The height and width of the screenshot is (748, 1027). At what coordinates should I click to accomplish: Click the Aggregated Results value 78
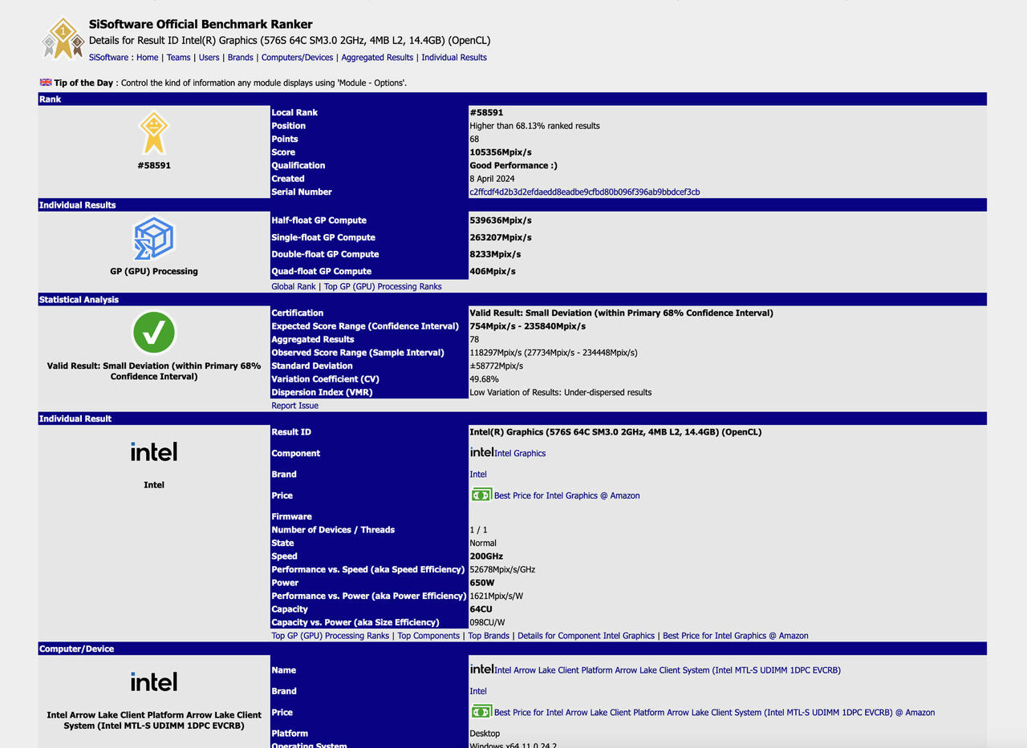[x=474, y=339]
